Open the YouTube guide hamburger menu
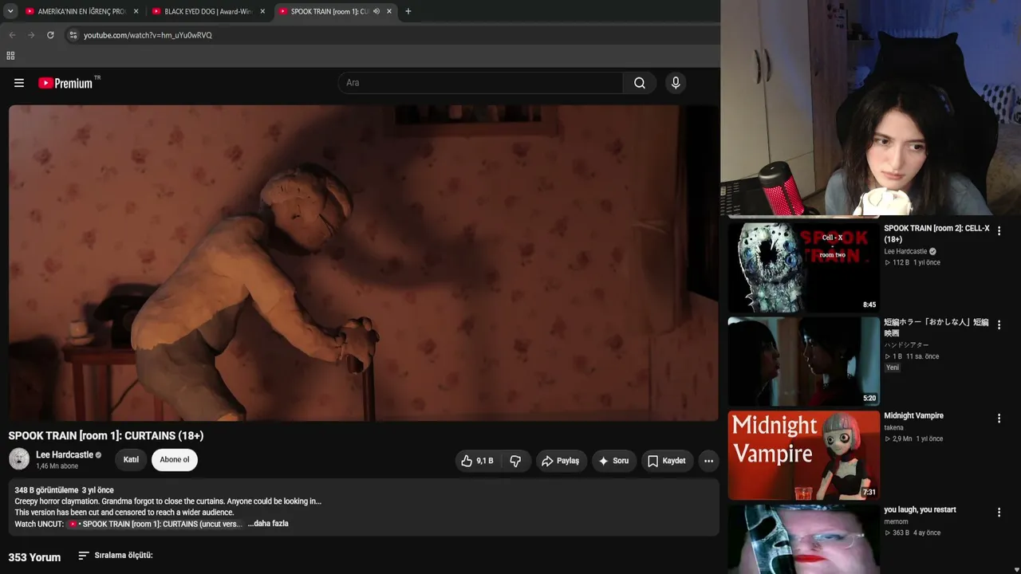The width and height of the screenshot is (1021, 574). coord(19,83)
